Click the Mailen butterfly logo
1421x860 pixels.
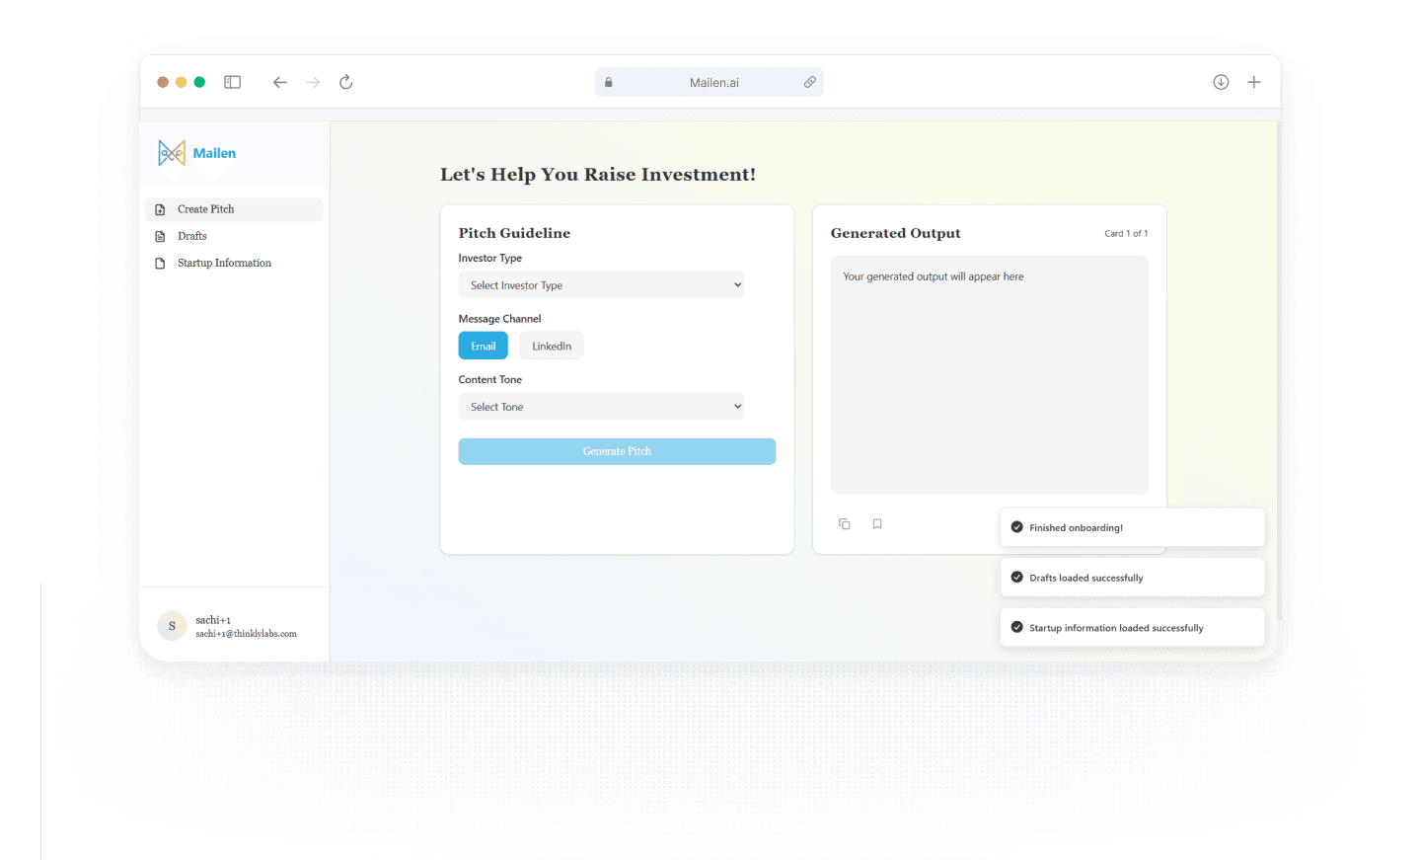pyautogui.click(x=172, y=153)
